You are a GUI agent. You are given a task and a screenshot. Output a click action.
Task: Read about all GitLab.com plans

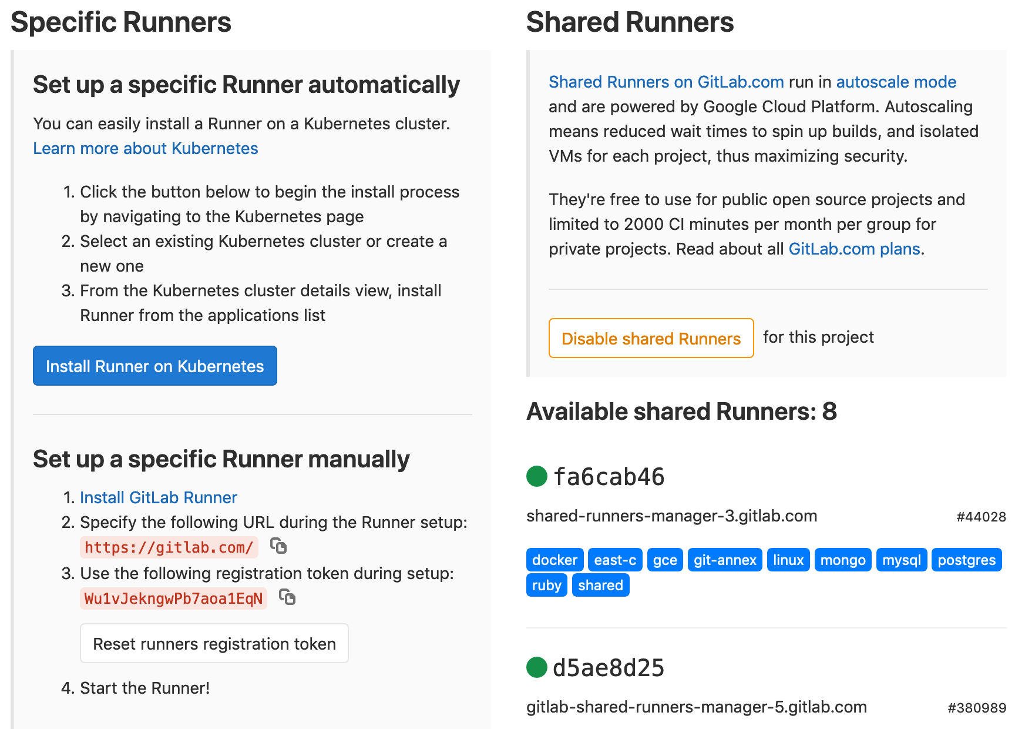tap(853, 249)
